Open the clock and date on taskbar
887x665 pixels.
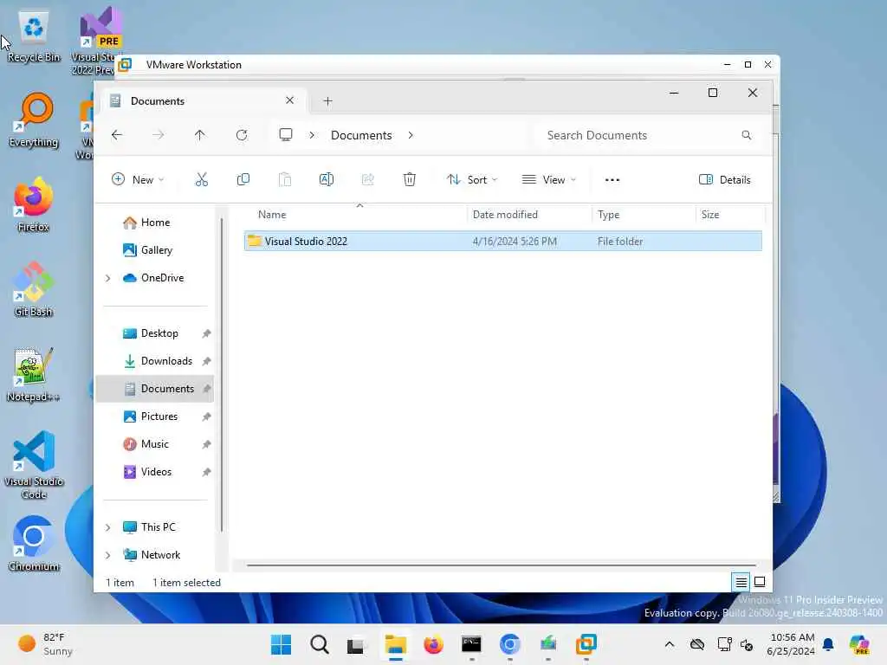tap(791, 644)
